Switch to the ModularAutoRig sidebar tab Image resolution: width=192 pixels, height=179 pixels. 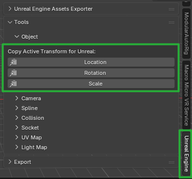pyautogui.click(x=186, y=33)
